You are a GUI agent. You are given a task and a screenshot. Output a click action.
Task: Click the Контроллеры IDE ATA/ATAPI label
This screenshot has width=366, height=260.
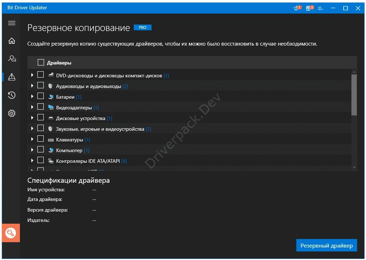(88, 161)
